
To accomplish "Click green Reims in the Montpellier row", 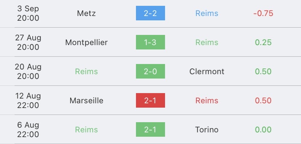I will [x=207, y=43].
